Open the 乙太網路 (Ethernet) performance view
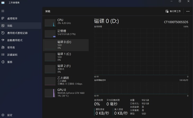 (65, 81)
